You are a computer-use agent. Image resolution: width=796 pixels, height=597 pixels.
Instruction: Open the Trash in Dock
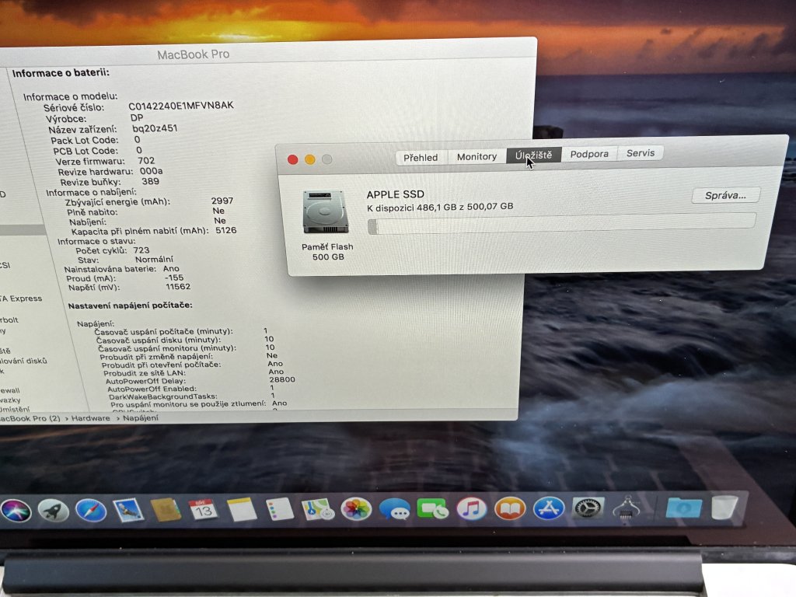point(724,508)
